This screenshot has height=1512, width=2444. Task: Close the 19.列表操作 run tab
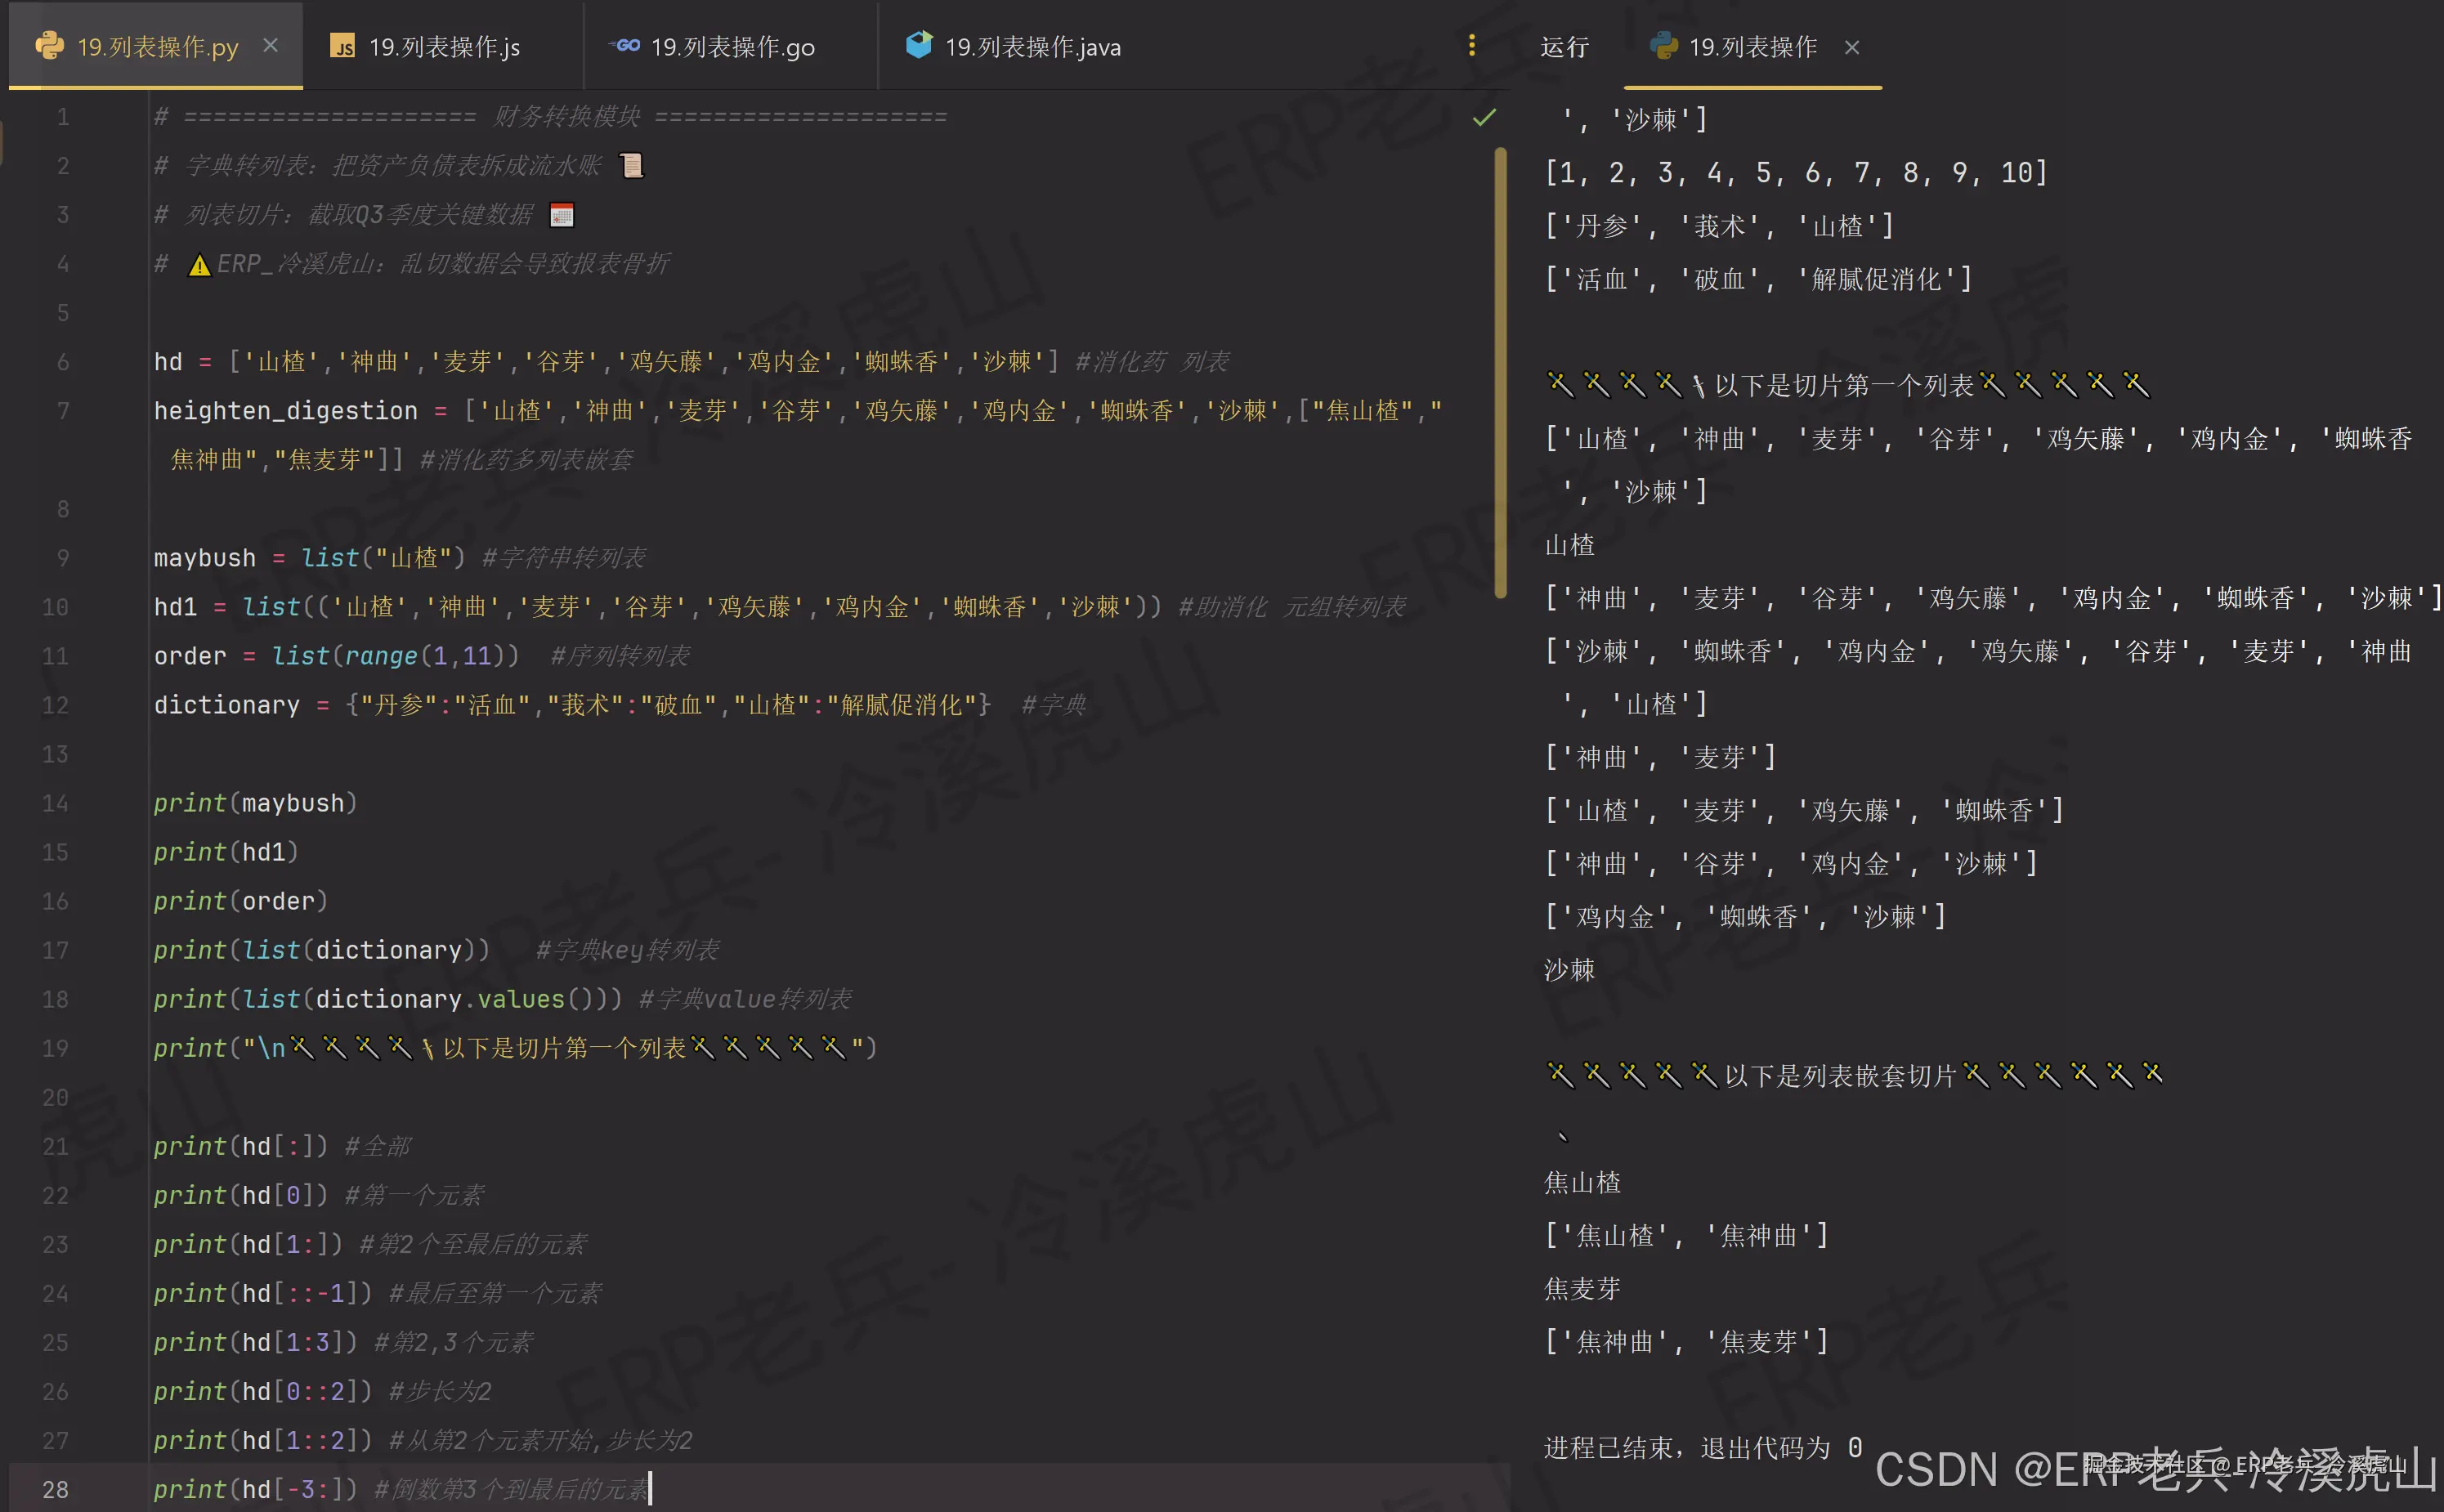click(1851, 48)
